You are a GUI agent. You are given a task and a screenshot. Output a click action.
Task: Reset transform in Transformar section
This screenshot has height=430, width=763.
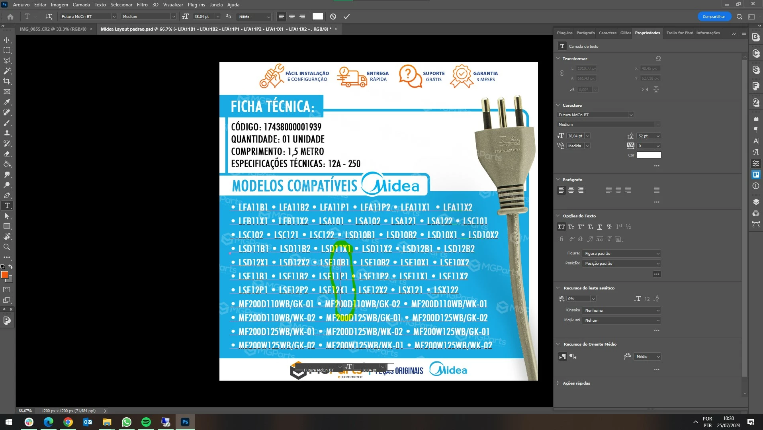pos(658,59)
